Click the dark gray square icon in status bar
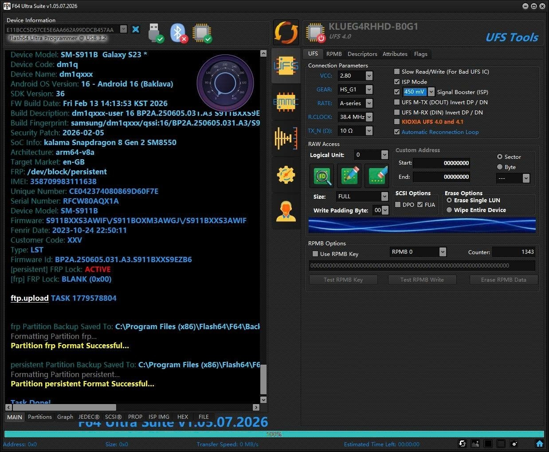 (x=501, y=444)
